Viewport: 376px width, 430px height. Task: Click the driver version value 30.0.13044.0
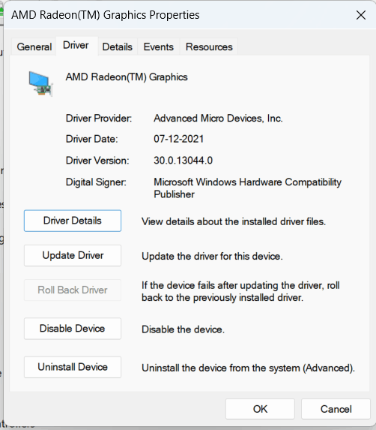183,161
